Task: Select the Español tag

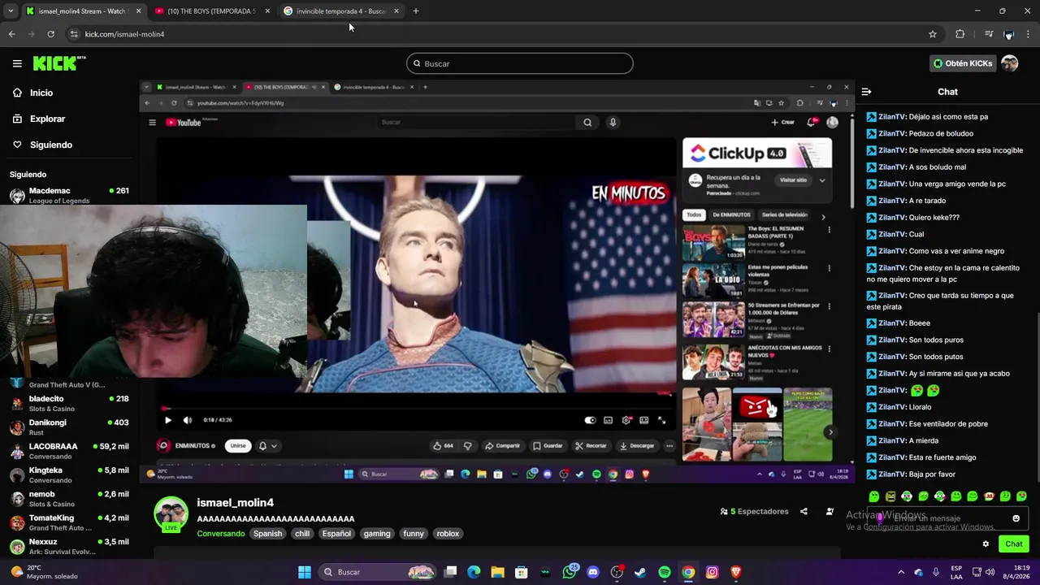Action: pos(336,534)
